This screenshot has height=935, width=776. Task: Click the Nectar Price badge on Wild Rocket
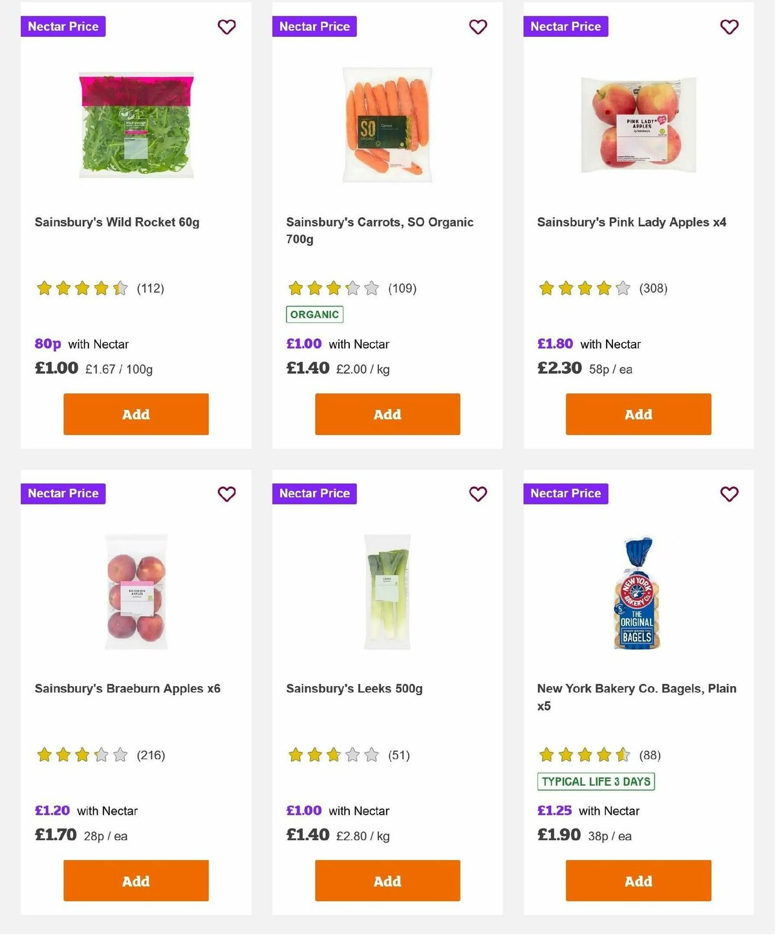point(63,27)
